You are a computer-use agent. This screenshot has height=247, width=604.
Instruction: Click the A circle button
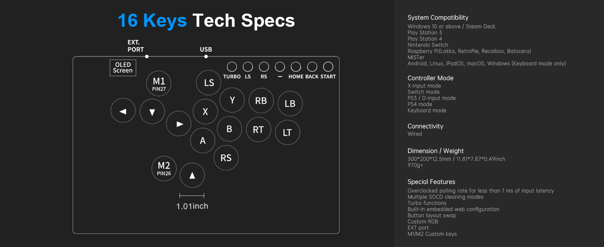click(x=203, y=140)
